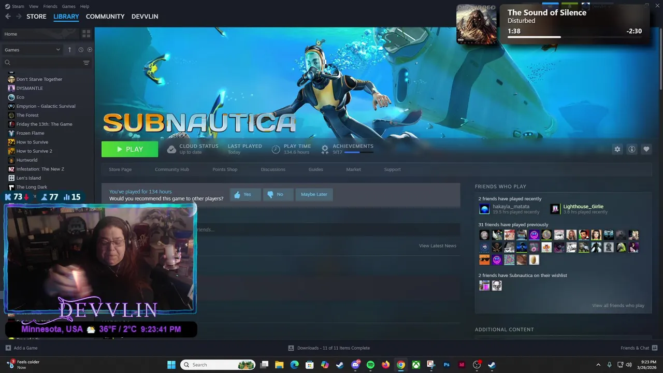Show recently played via the clock icon
Screen dimensions: 663x373
[81, 50]
